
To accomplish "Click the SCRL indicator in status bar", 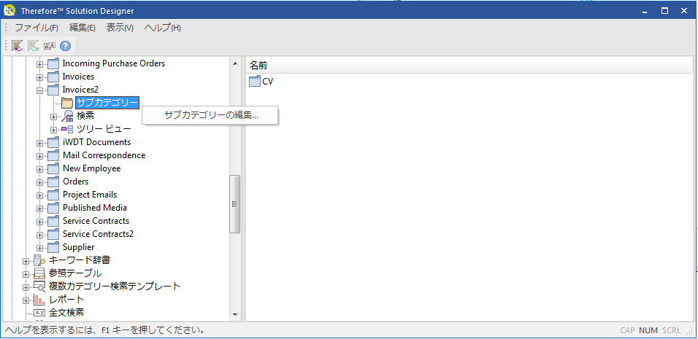I will tap(671, 330).
